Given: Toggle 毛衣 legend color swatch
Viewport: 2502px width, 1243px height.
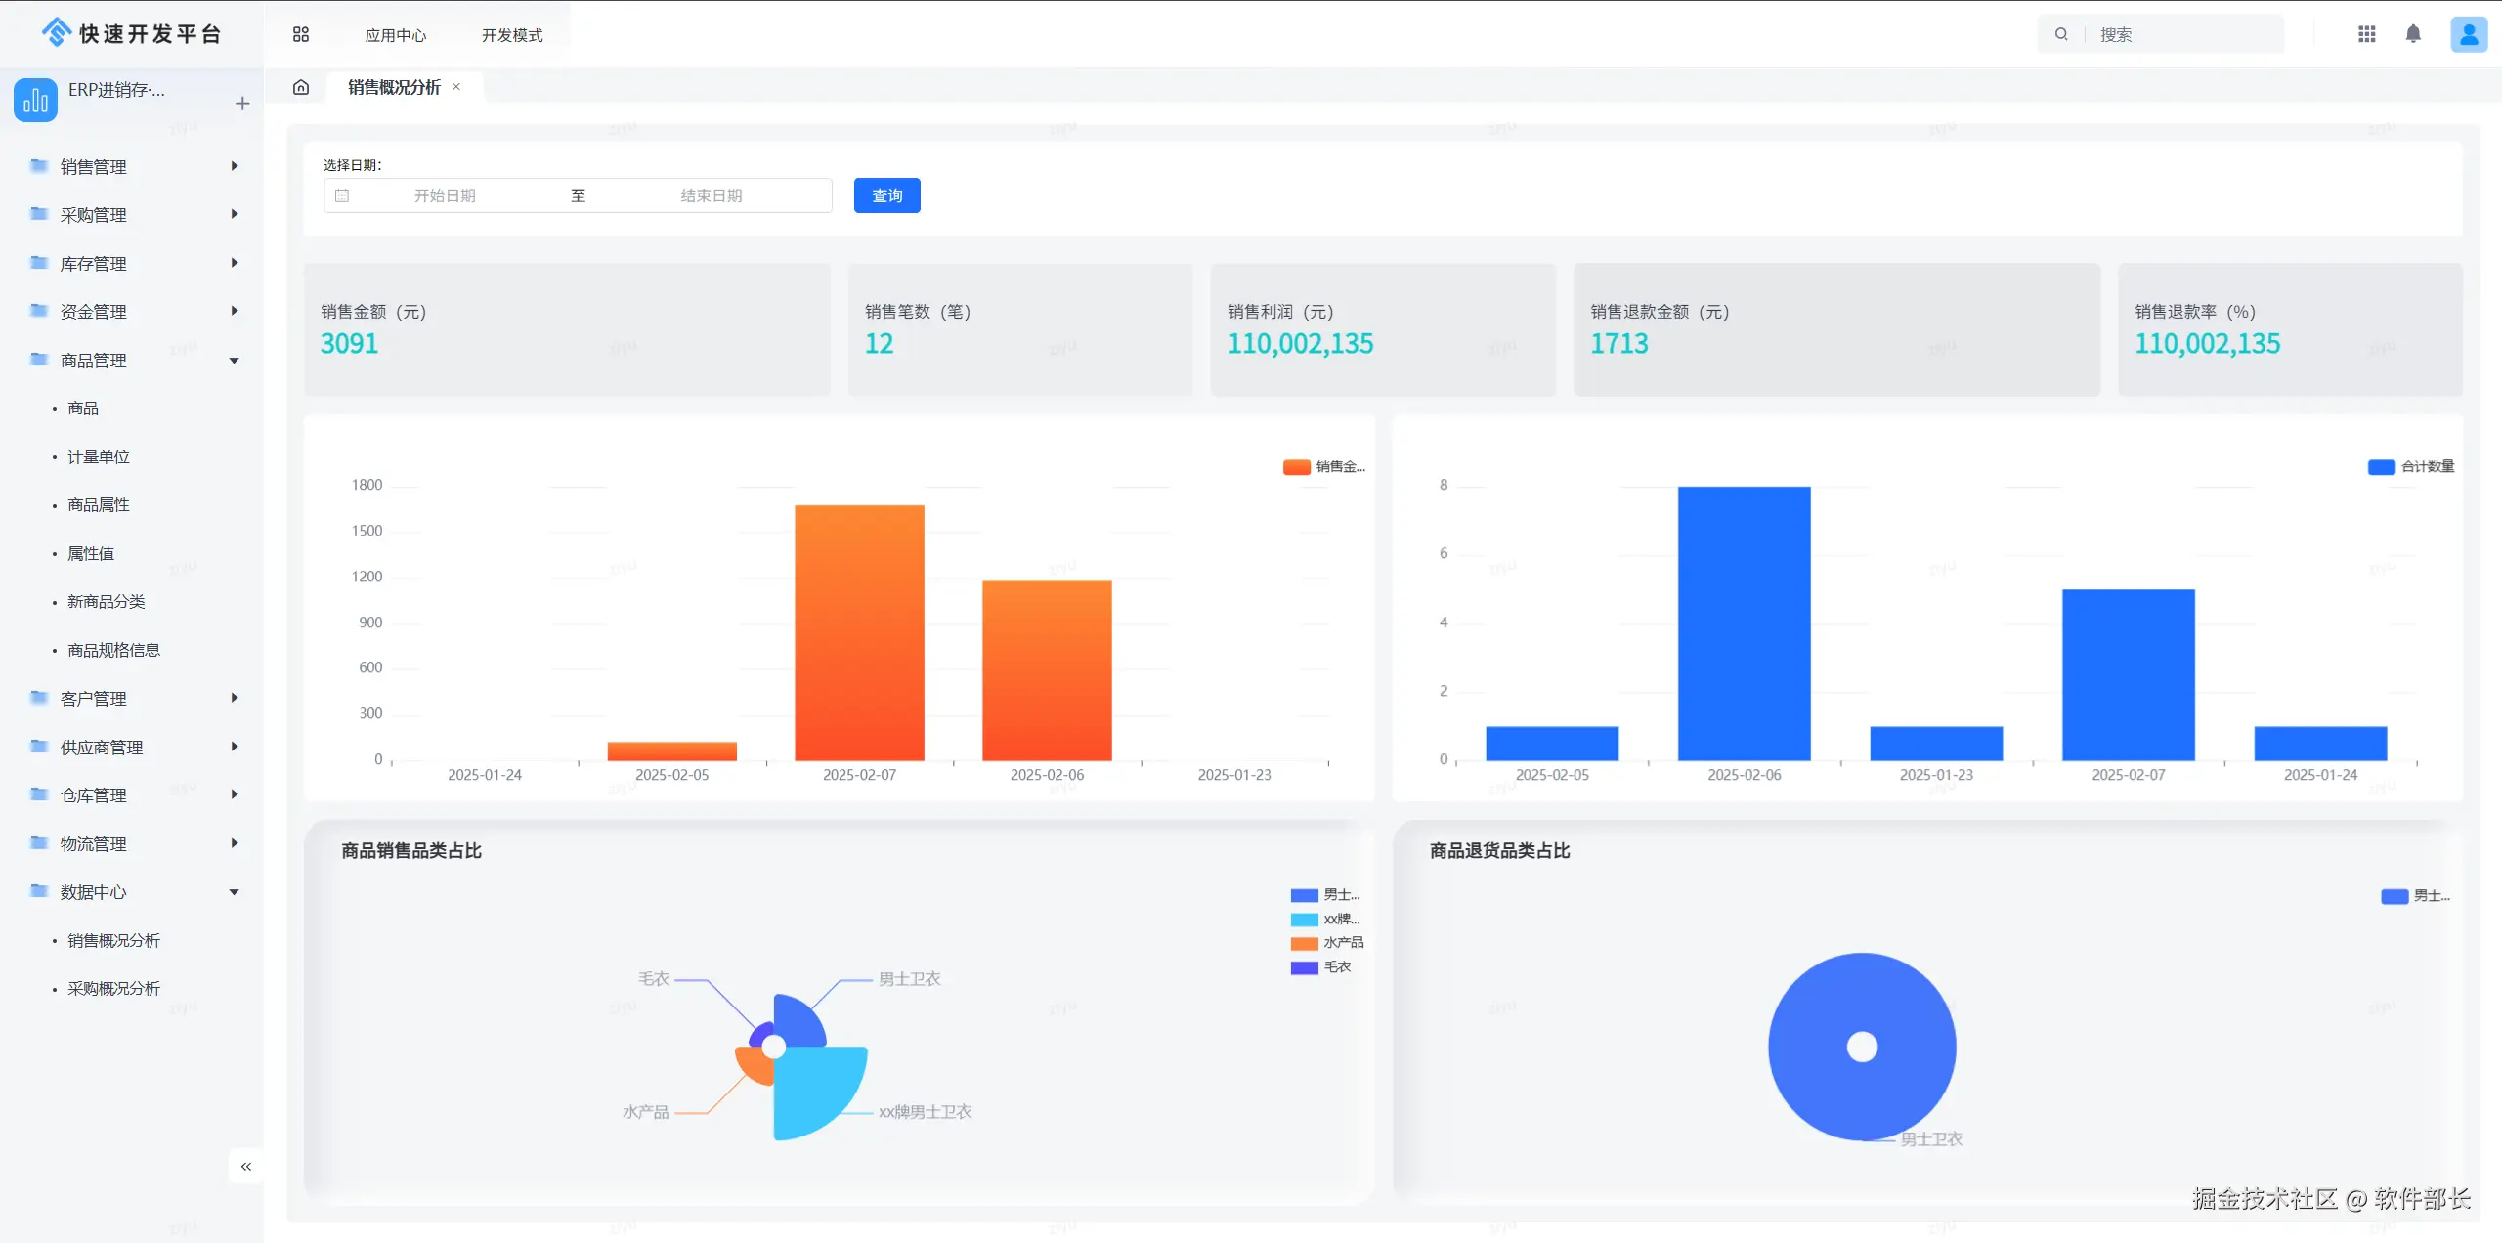Looking at the screenshot, I should [x=1304, y=967].
